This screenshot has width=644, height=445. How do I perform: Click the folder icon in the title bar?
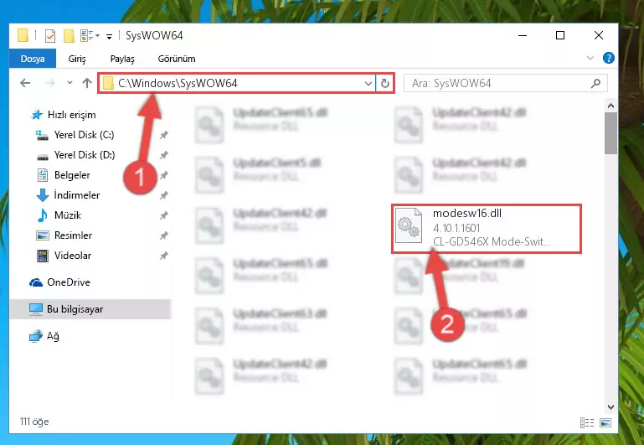point(23,35)
